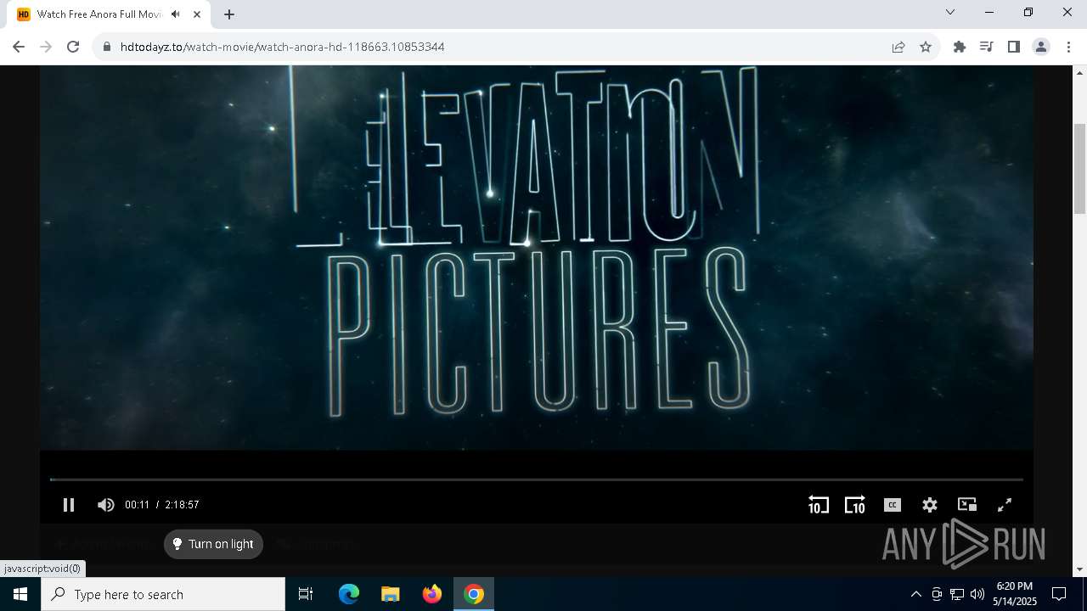This screenshot has height=611, width=1087.
Task: Open Chrome extensions puzzle icon
Action: (x=960, y=47)
